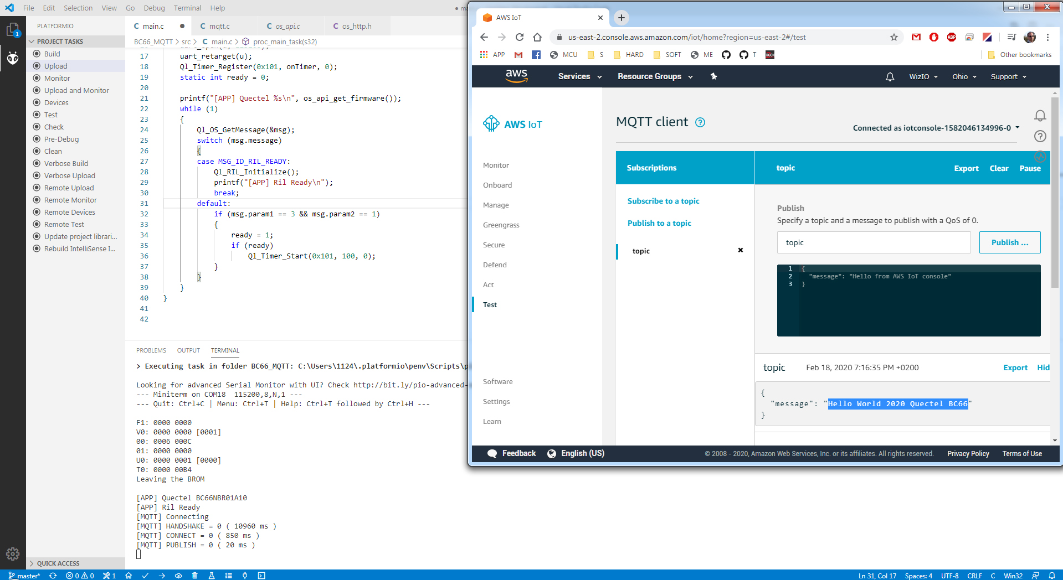Run the 'Upload and Monitor' PlatformIO task
Image resolution: width=1063 pixels, height=580 pixels.
(76, 90)
